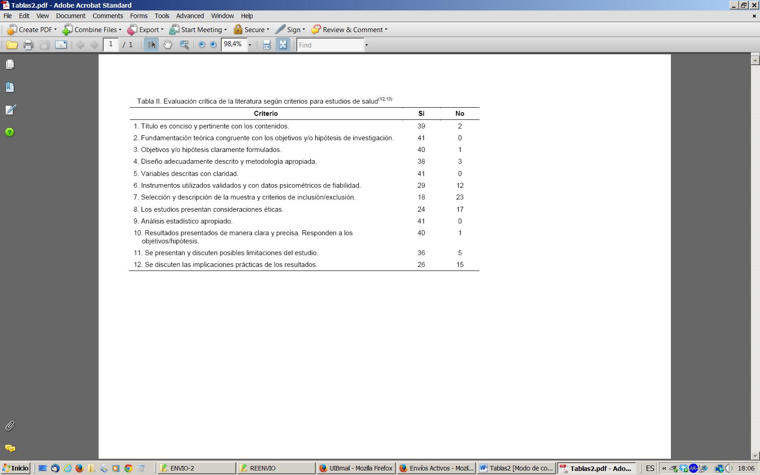Open a file with the folder icon
Viewport: 760px width, 475px height.
tap(12, 45)
